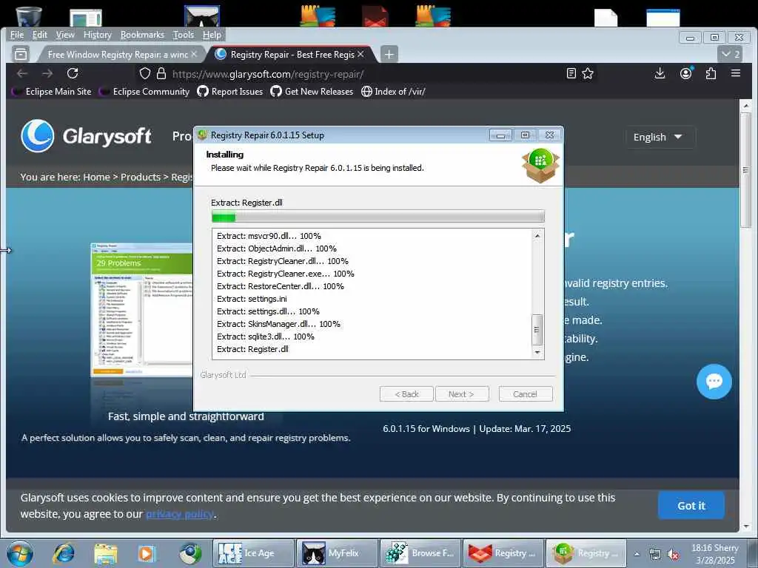Viewport: 758px width, 568px height.
Task: Select the Registry Repair - Best Free tab
Action: [x=292, y=55]
